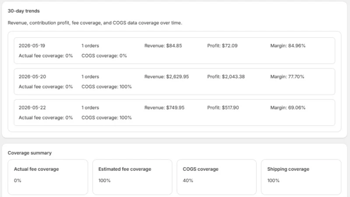Click COGS coverage: 100% under 2026-05-20
Viewport: 350px width, 197px height.
[x=106, y=87]
